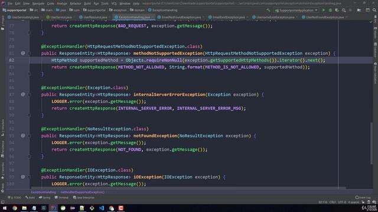The height and width of the screenshot is (212, 378).
Task: Open the Terminal tool window
Action: (x=61, y=198)
